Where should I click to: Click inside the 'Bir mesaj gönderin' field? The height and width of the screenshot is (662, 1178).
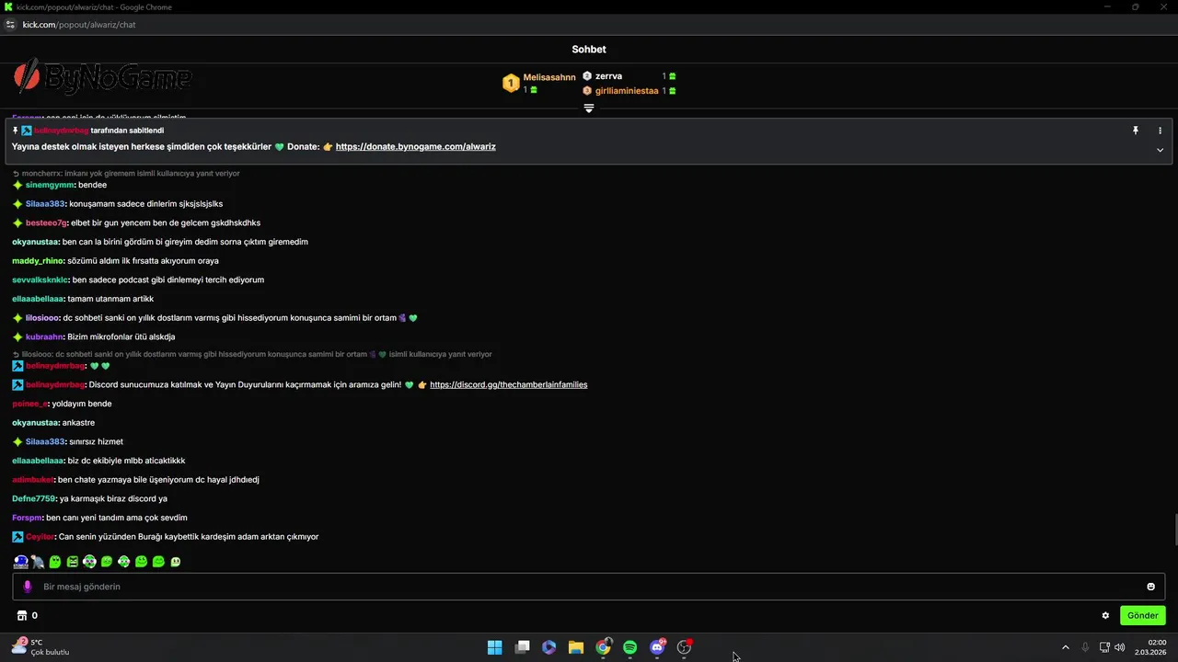[589, 587]
